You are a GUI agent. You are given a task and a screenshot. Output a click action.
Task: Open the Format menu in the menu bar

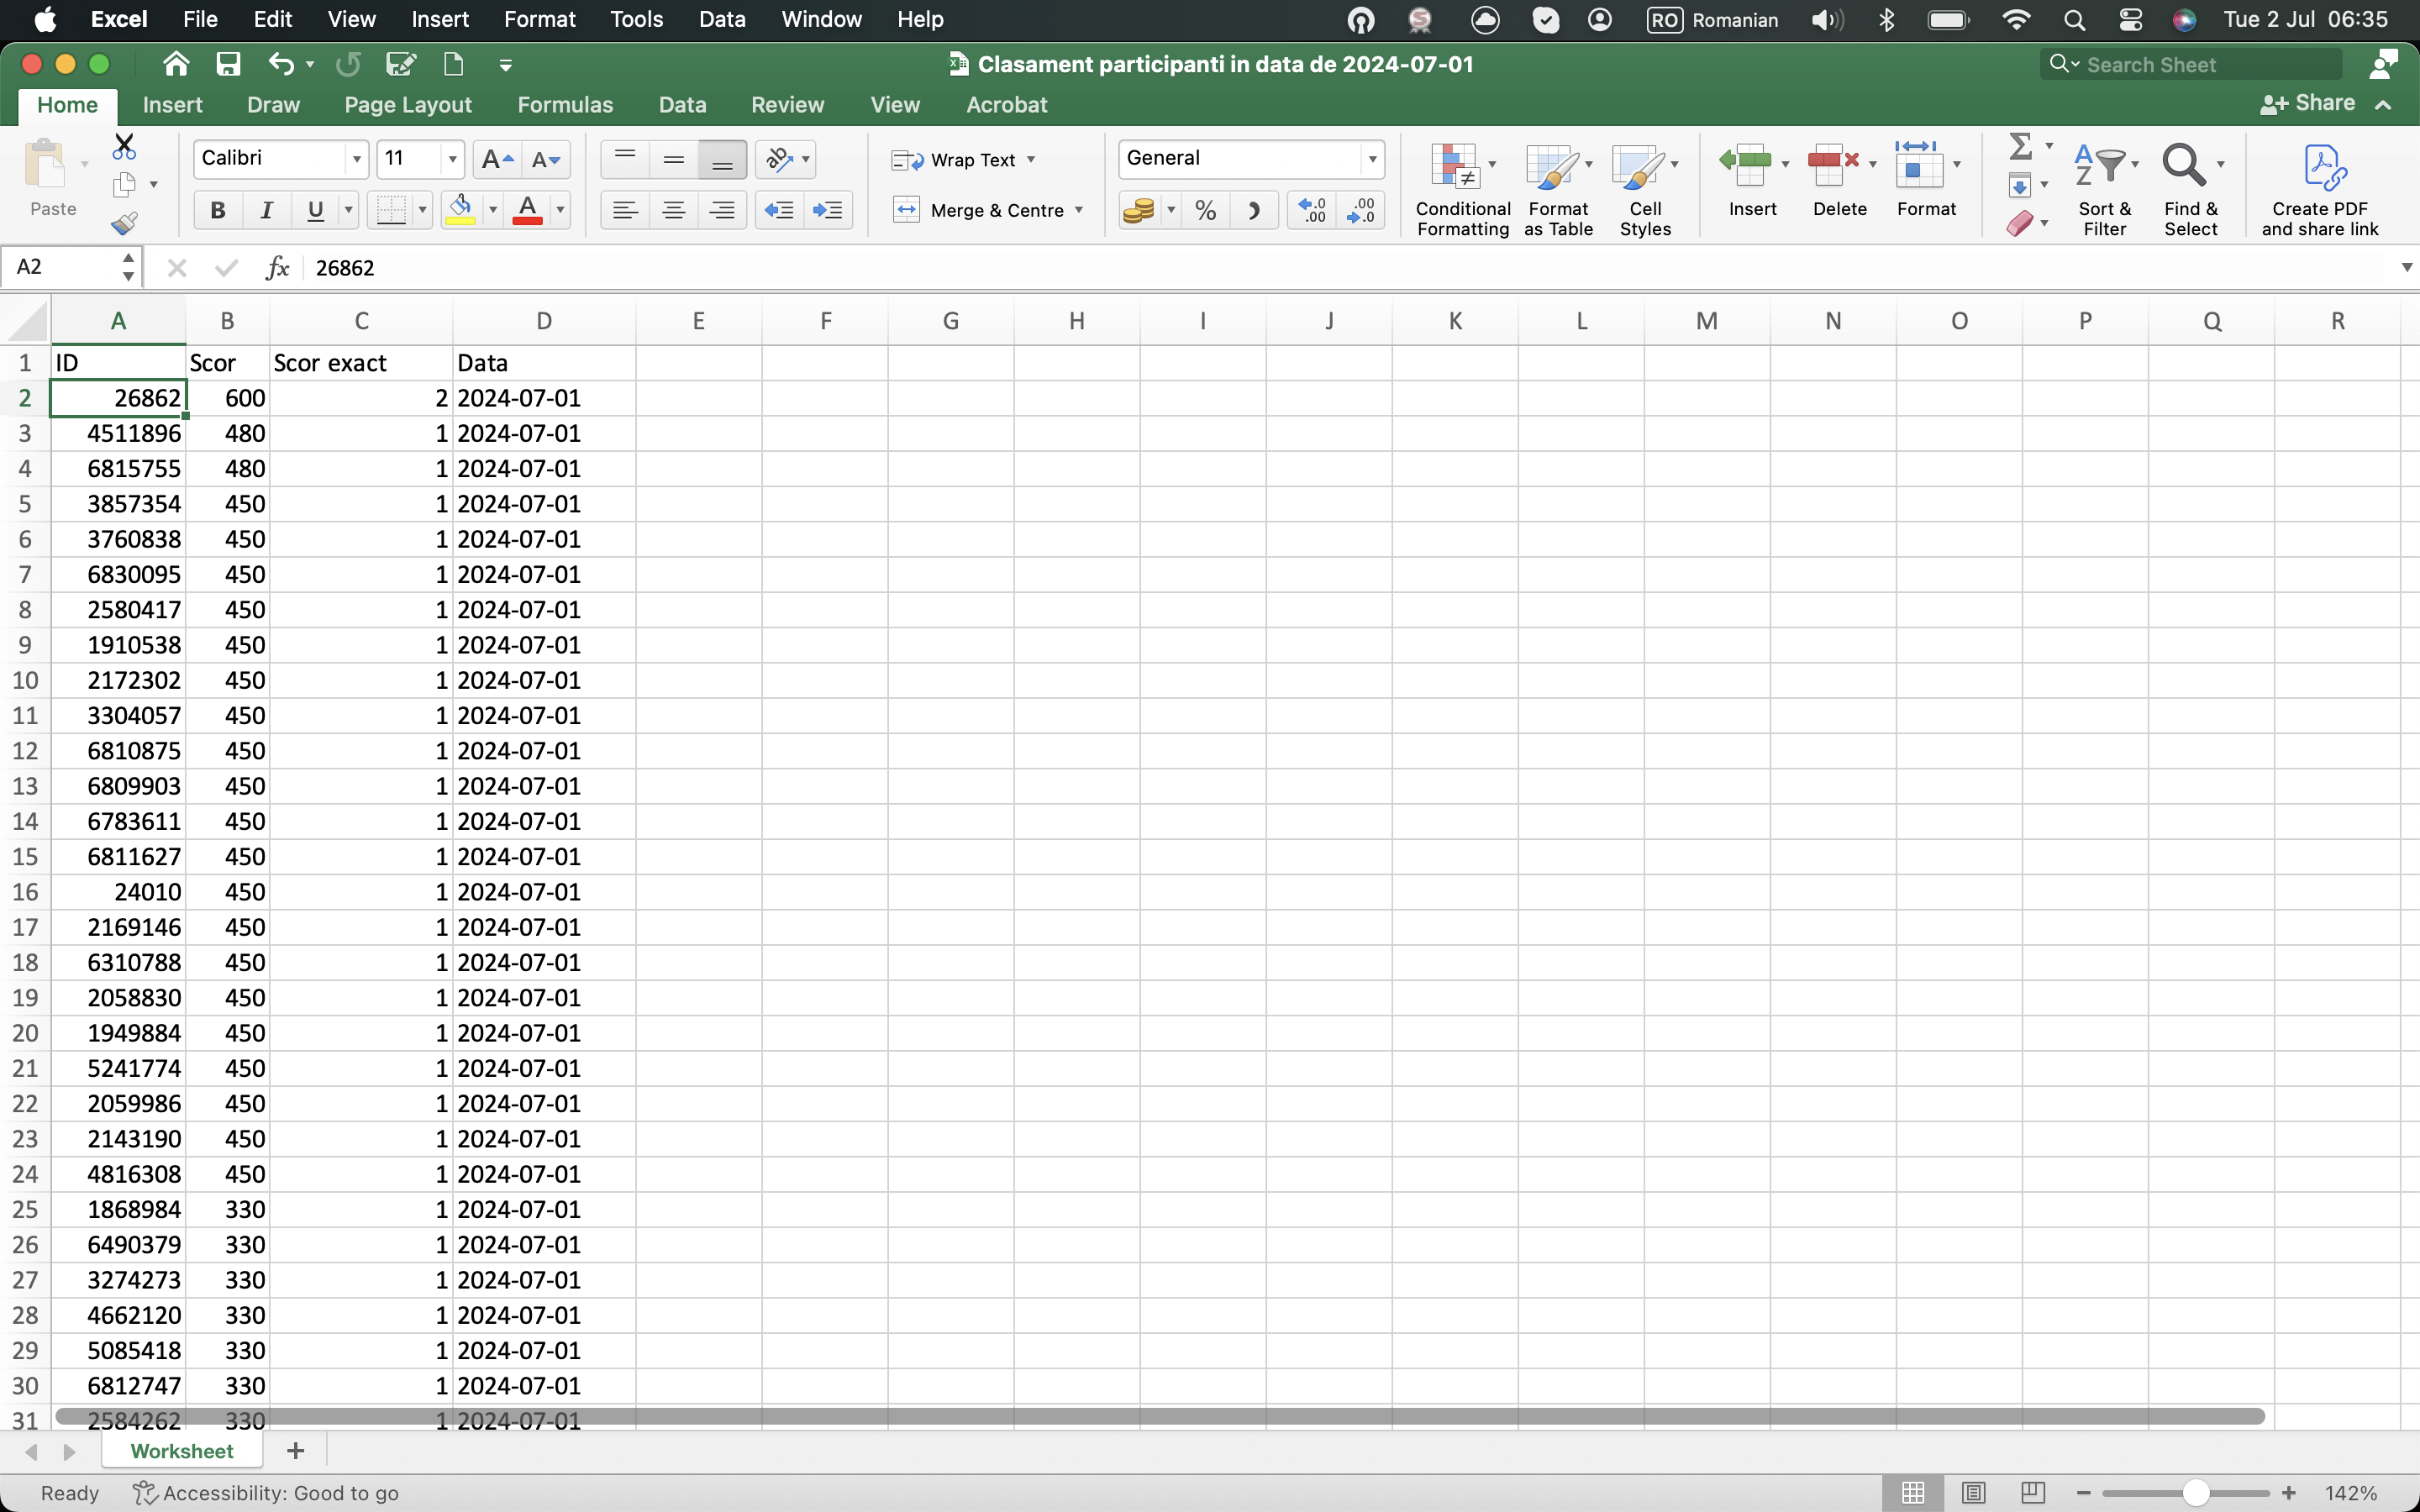click(x=540, y=19)
